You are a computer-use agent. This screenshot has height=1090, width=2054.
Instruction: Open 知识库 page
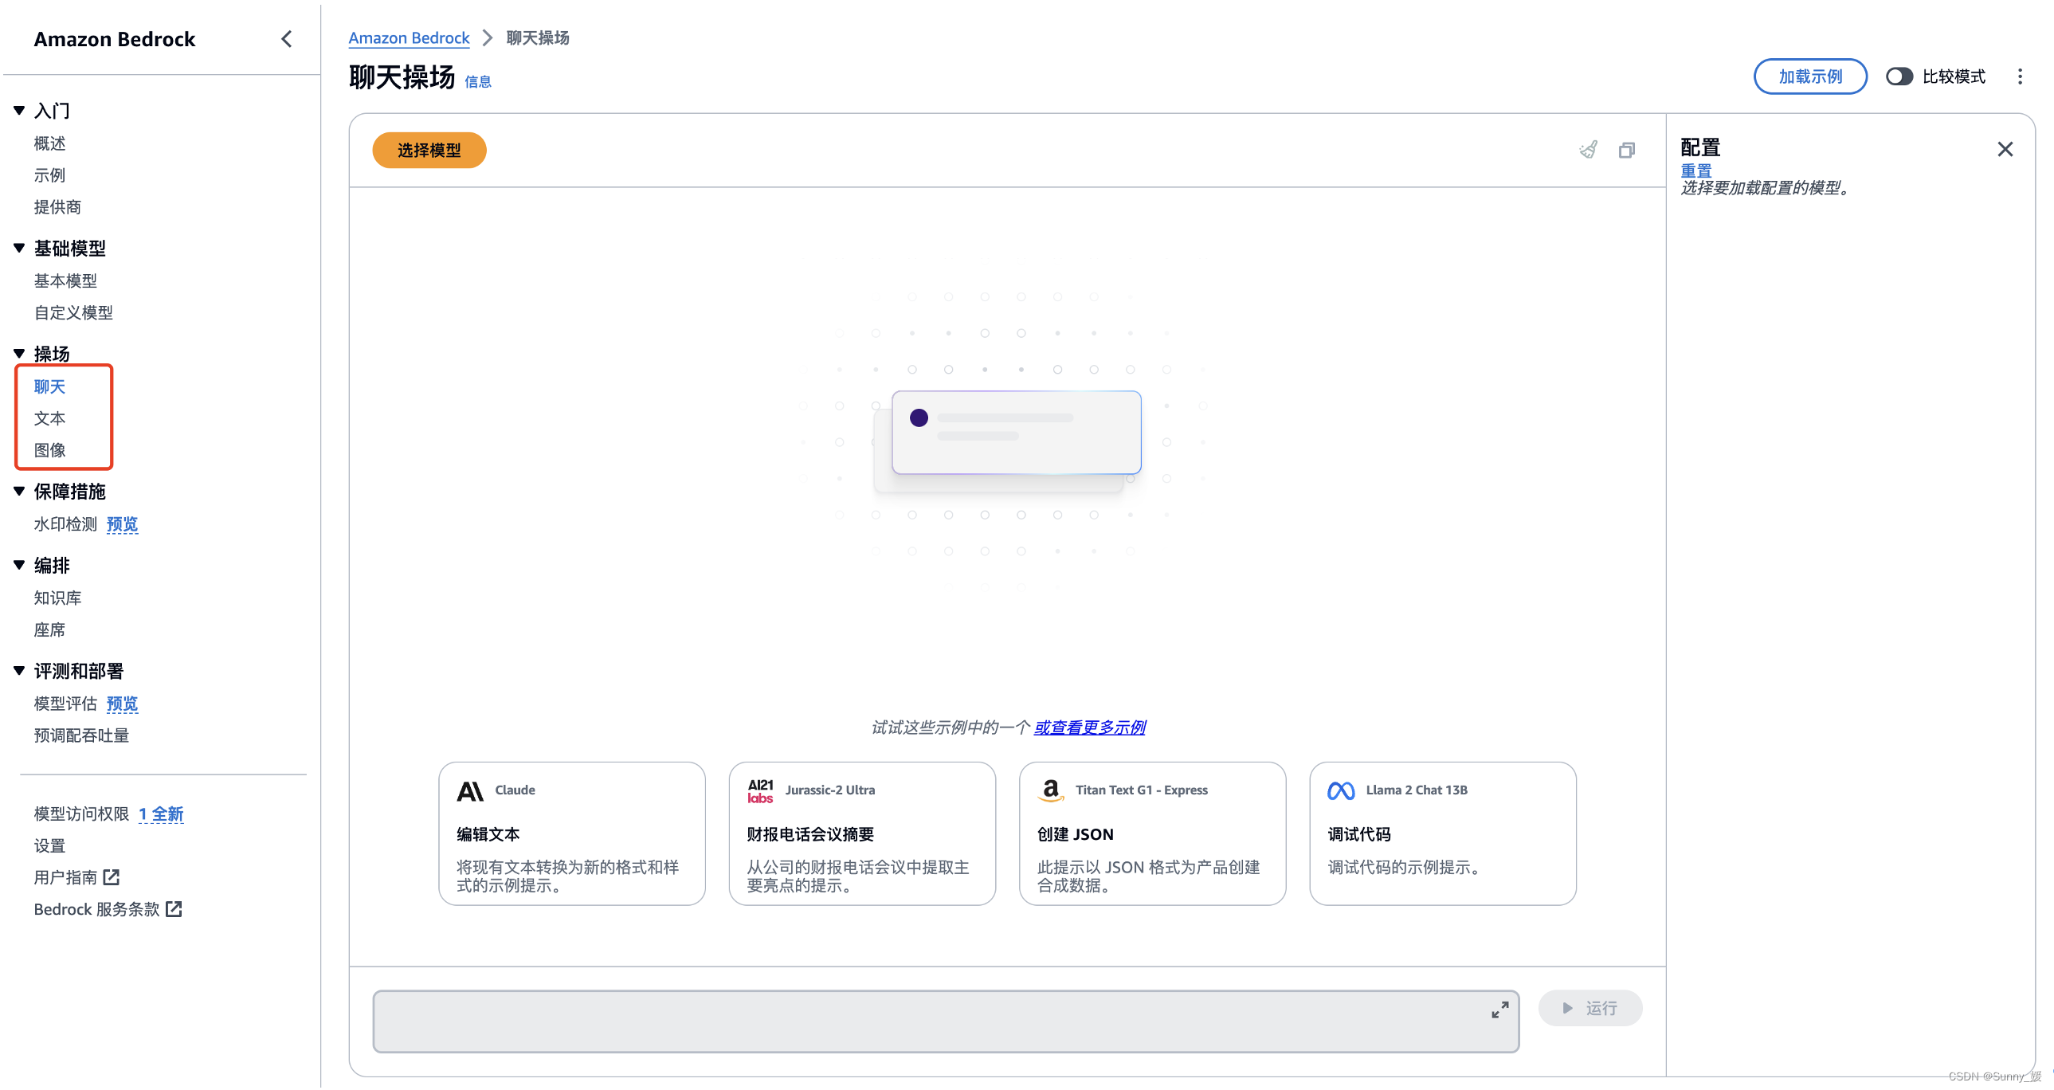click(x=57, y=598)
